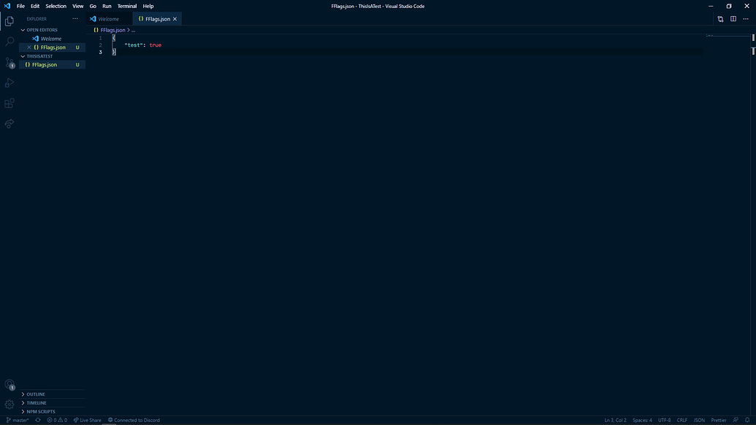The height and width of the screenshot is (425, 756).
Task: Open notifications bell in status bar
Action: click(x=747, y=420)
